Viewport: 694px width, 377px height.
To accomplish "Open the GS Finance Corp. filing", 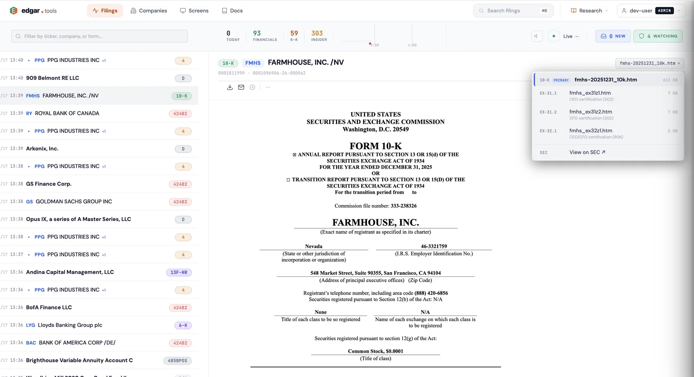I will (x=99, y=184).
